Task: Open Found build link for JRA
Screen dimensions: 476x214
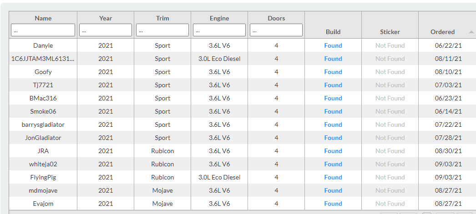Action: pos(333,151)
